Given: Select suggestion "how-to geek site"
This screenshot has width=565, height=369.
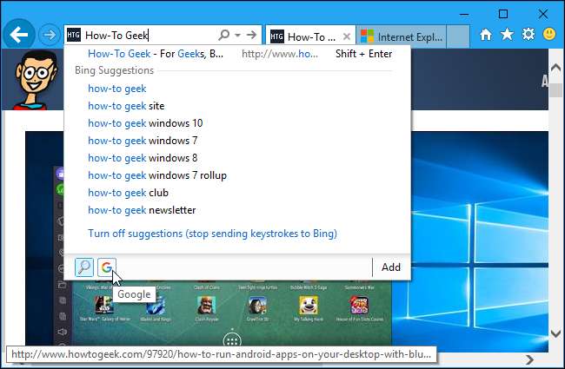Looking at the screenshot, I should click(x=126, y=106).
